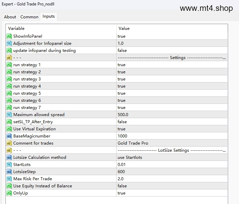Click the BaseMagicnumber integer icon
The width and height of the screenshot is (239, 204).
coord(9,136)
